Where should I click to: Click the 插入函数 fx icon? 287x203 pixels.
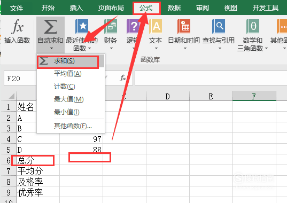(17, 27)
